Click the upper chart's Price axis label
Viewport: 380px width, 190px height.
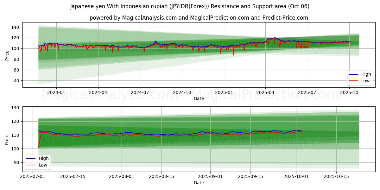point(7,55)
